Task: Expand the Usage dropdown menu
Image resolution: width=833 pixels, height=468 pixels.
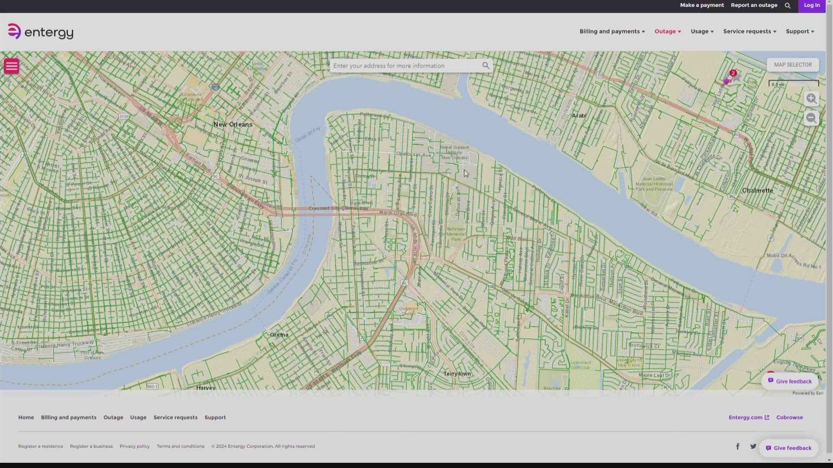Action: [702, 31]
